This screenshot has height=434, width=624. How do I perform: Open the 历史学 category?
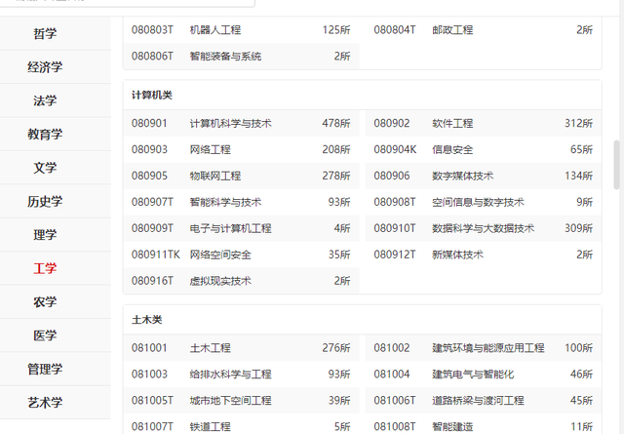(45, 201)
